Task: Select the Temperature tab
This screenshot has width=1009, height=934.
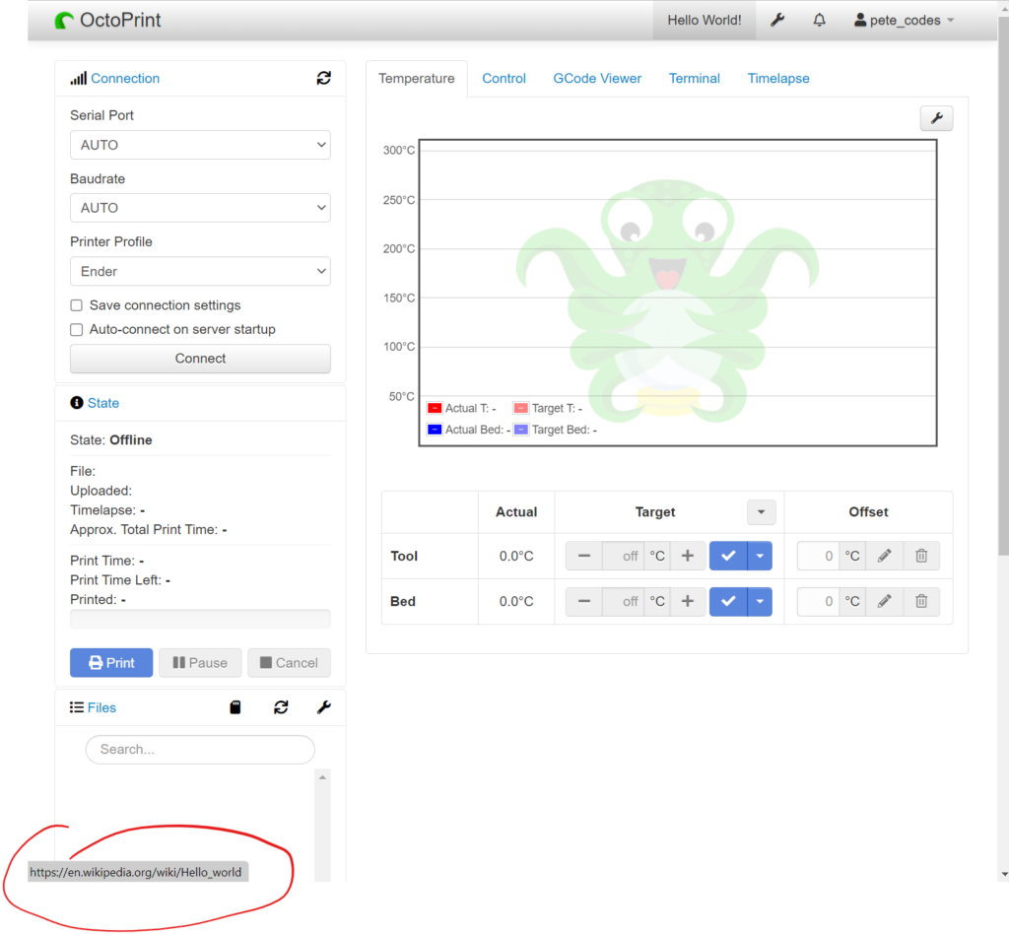Action: point(417,79)
